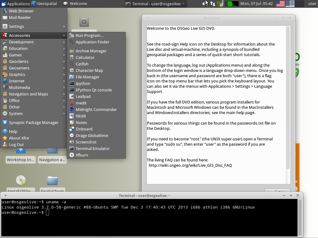The width and height of the screenshot is (318, 238).
Task: Click the workspace switcher in the panel
Action: click(294, 4)
